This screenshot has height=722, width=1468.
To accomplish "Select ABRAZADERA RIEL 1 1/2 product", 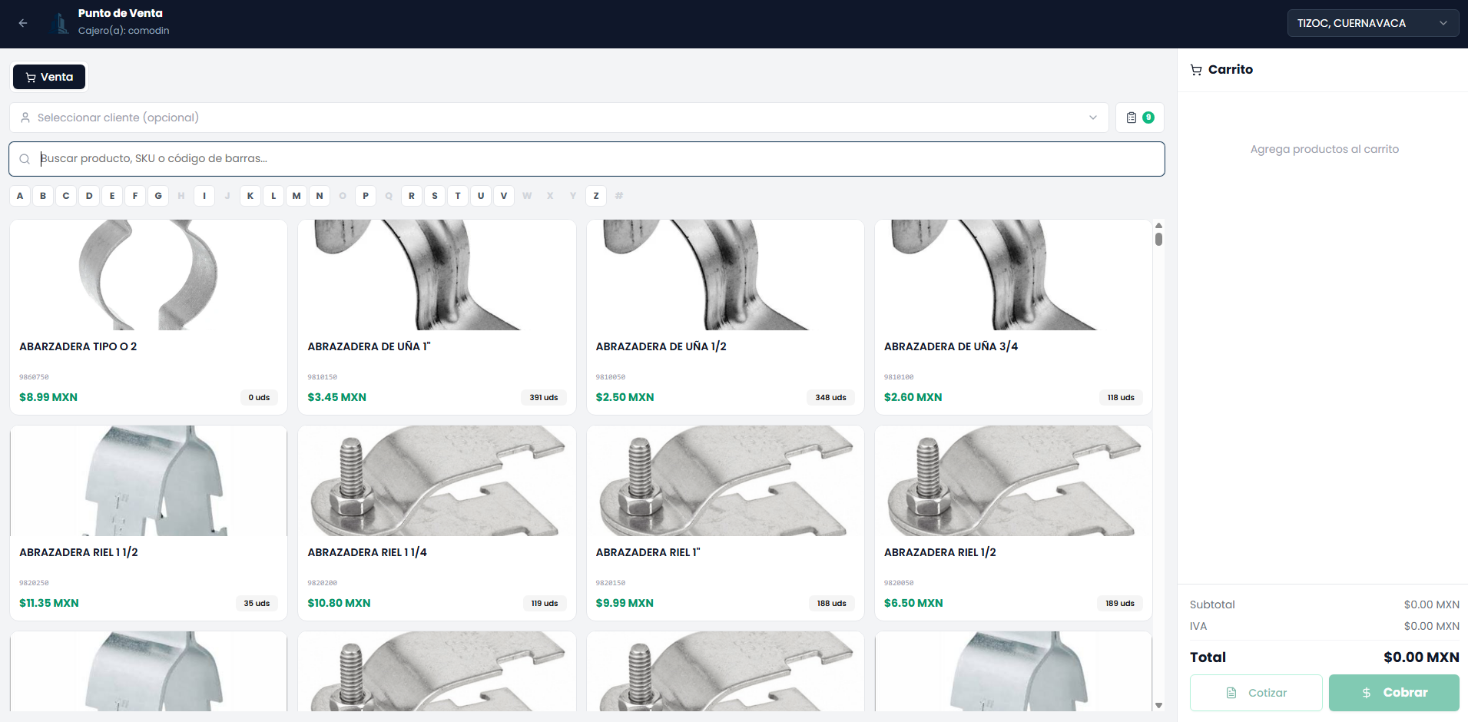I will (x=148, y=523).
